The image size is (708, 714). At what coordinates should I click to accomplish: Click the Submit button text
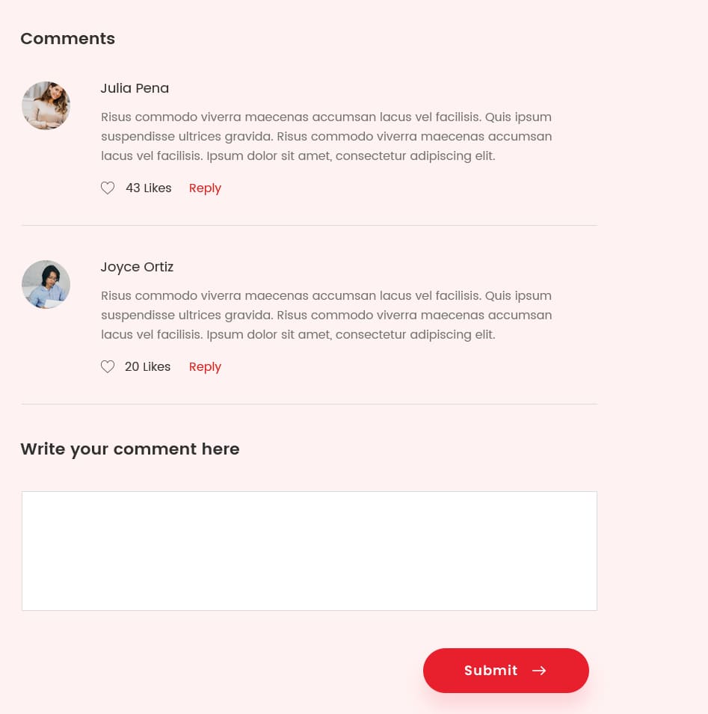(491, 671)
